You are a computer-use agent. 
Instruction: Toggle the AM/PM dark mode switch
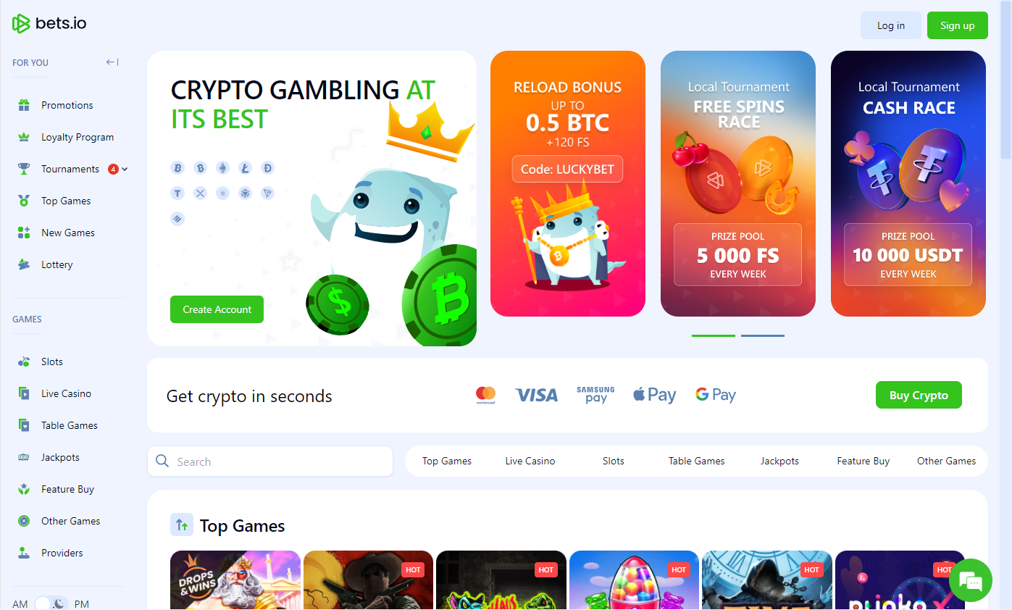coord(51,603)
